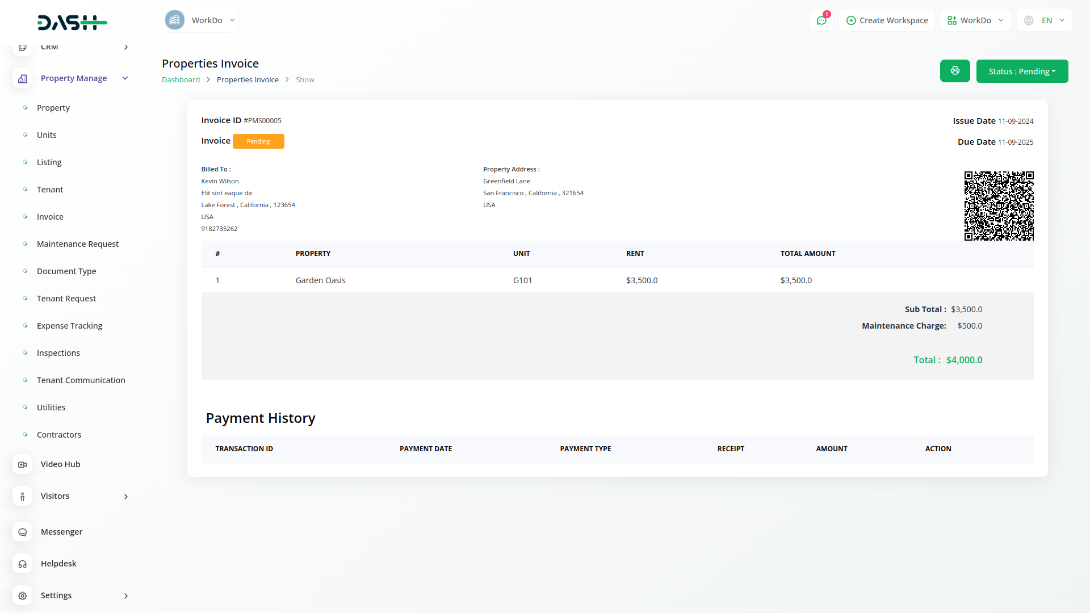Open the chat messages icon
This screenshot has height=613, width=1090.
click(821, 20)
